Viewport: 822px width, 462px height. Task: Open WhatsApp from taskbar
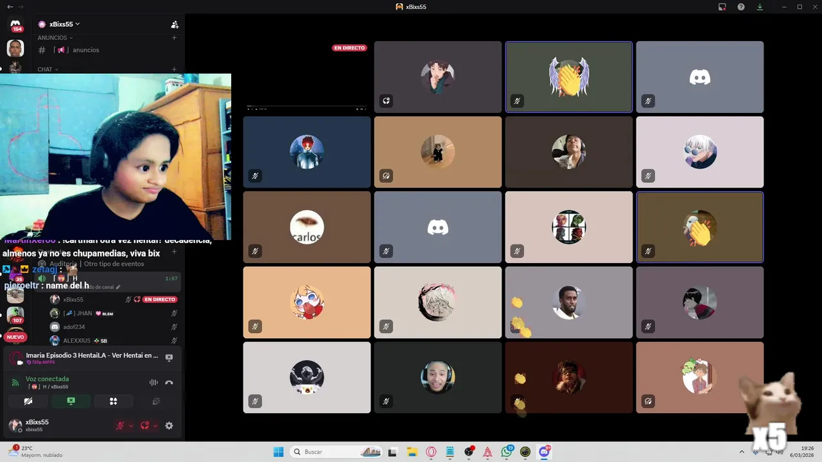pyautogui.click(x=507, y=452)
